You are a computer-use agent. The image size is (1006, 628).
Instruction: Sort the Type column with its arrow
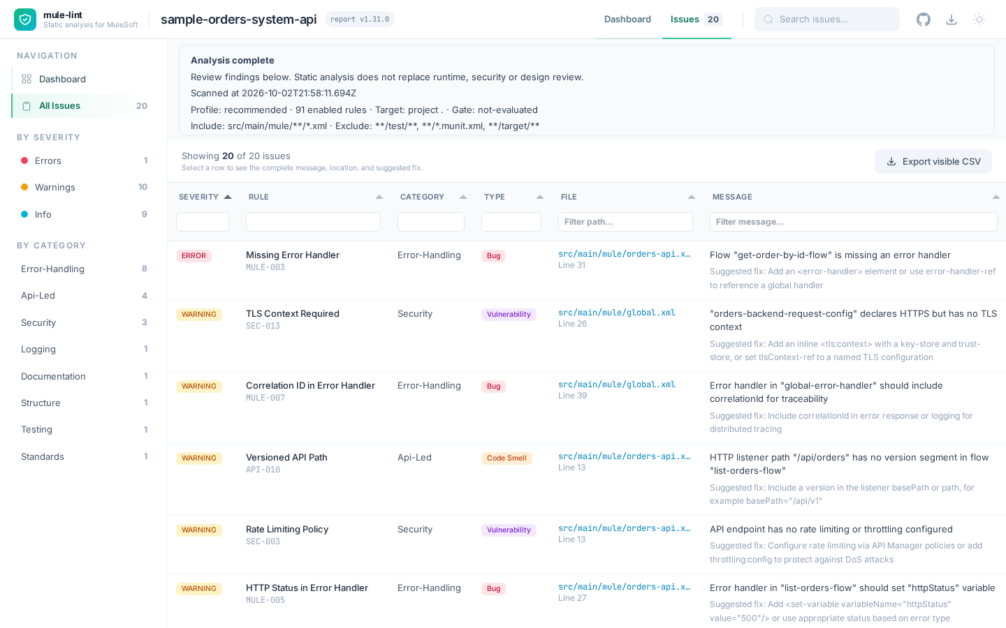pyautogui.click(x=540, y=197)
